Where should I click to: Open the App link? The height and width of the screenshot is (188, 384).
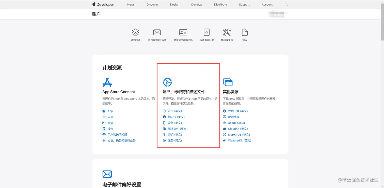click(110, 111)
